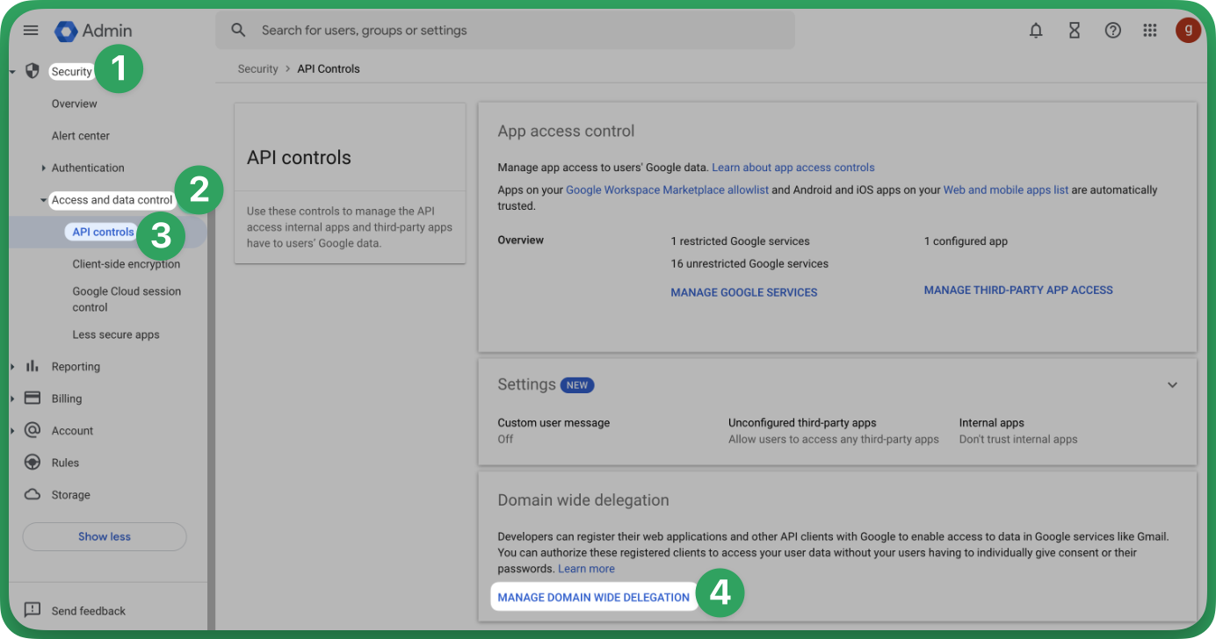Click the Security shield icon
The image size is (1216, 639).
(x=33, y=71)
